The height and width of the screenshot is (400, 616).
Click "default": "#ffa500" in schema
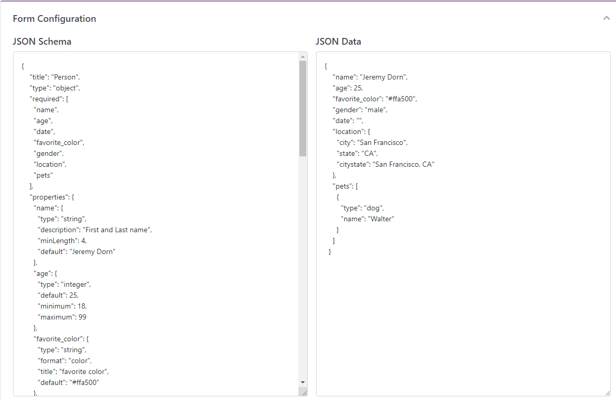pyautogui.click(x=68, y=382)
